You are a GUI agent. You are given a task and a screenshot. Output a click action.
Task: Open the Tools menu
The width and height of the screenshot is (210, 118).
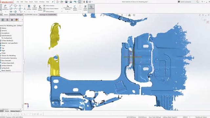36,2
